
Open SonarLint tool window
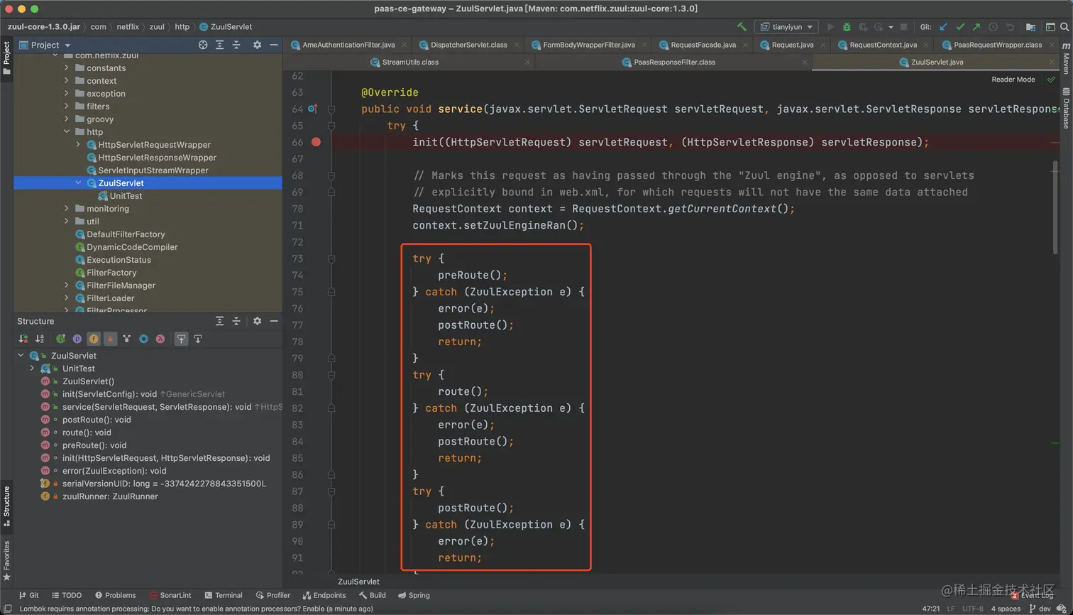pos(170,595)
